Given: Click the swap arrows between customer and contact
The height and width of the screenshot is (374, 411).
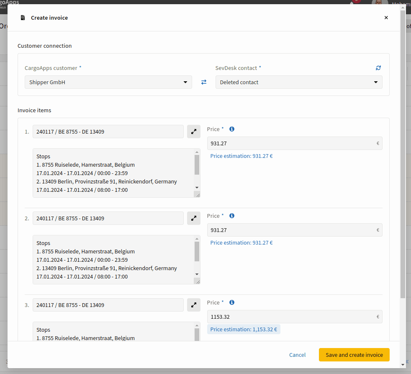Looking at the screenshot, I should point(204,82).
